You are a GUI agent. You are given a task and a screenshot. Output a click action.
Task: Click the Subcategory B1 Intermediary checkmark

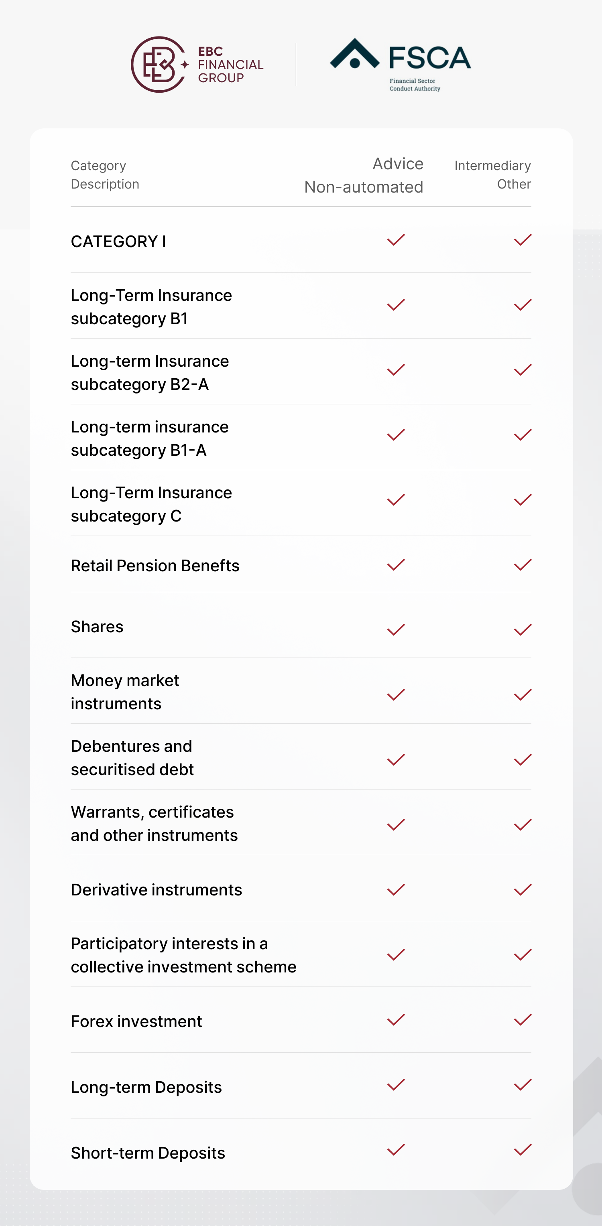tap(523, 304)
